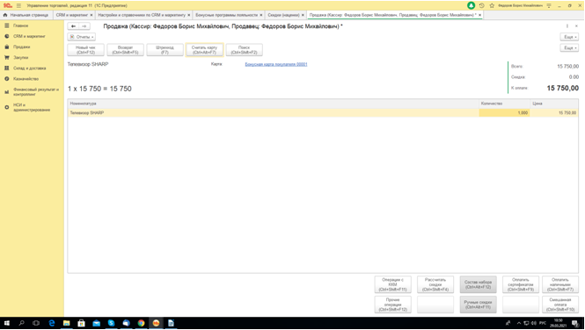Click the Возврат button
Screen dimensions: 585x330
click(x=125, y=50)
